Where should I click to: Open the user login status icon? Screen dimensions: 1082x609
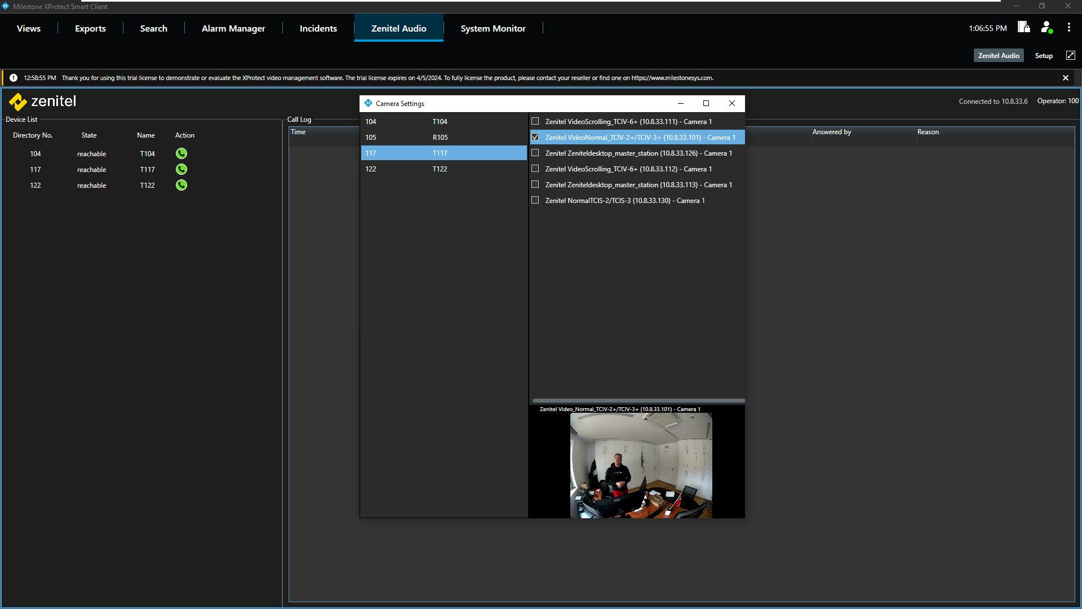[x=1046, y=28]
